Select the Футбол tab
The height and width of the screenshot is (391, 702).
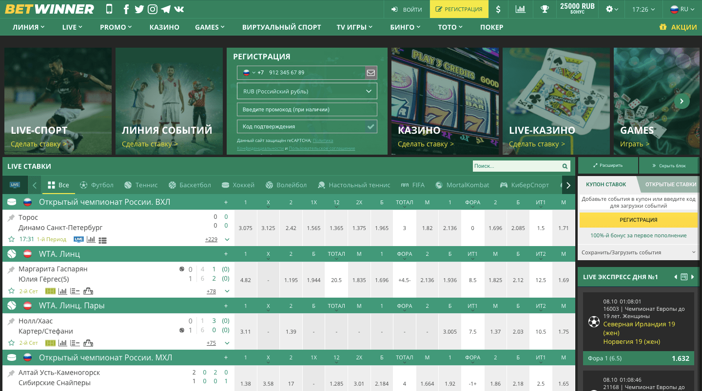click(97, 185)
